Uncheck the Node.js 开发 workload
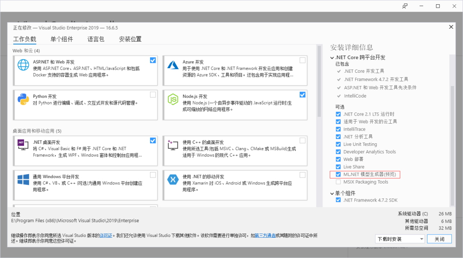463x258 pixels. click(x=302, y=95)
